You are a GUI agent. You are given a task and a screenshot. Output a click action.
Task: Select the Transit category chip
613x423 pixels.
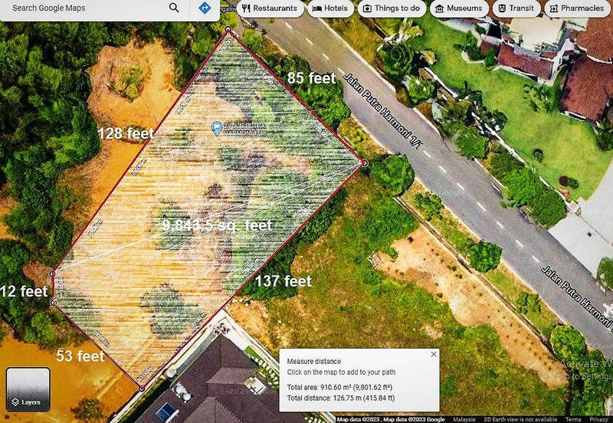point(513,8)
